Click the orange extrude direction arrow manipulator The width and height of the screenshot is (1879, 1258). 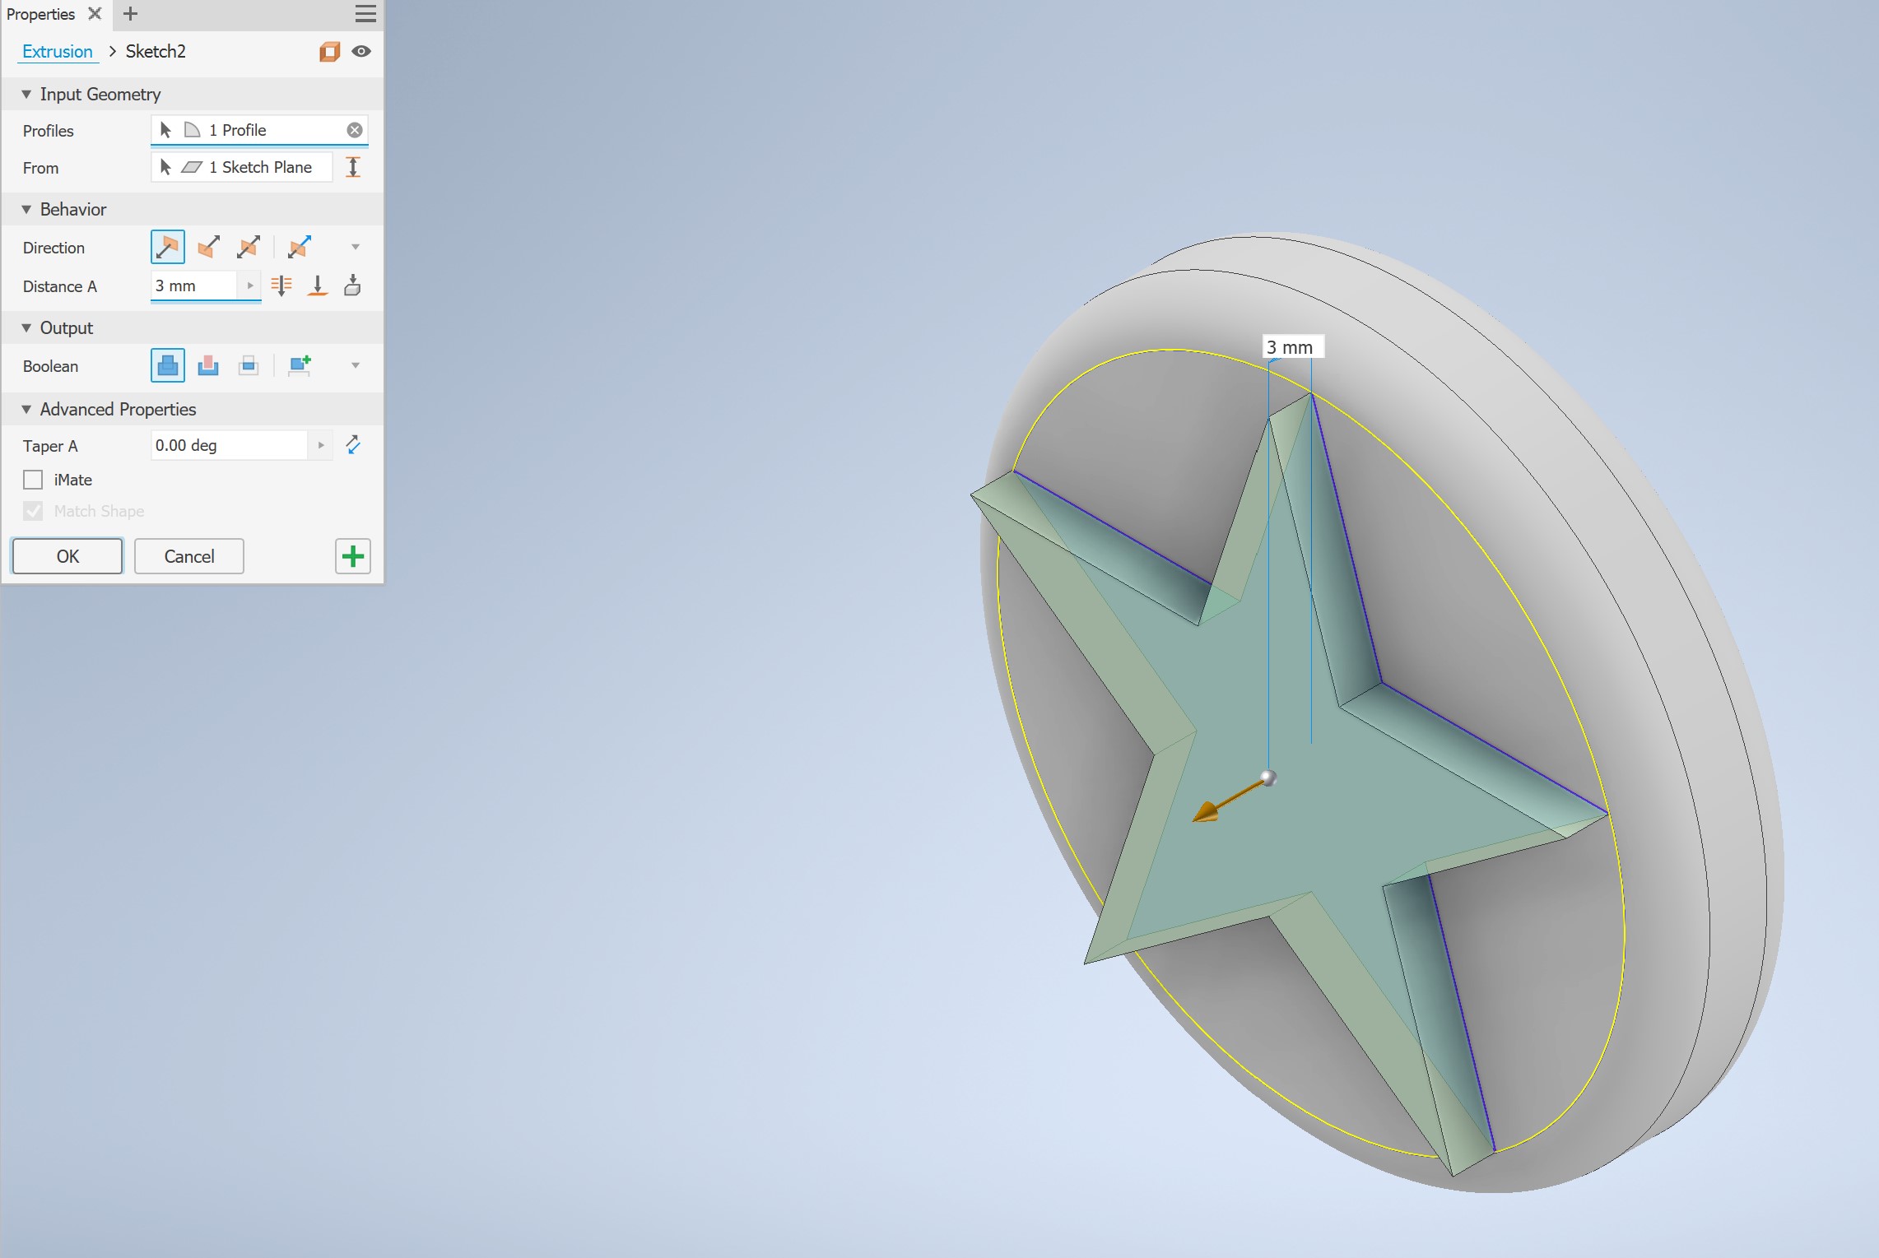click(1207, 812)
